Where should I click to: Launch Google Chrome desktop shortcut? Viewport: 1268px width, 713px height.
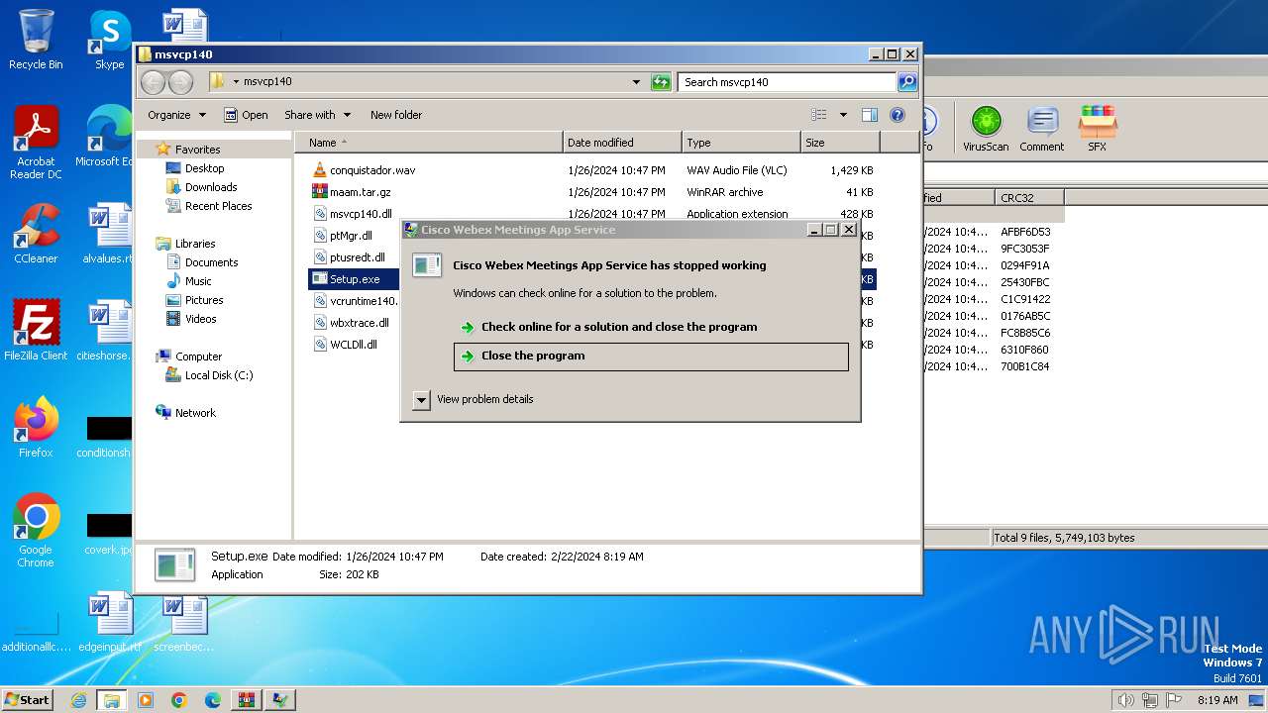coord(36,531)
